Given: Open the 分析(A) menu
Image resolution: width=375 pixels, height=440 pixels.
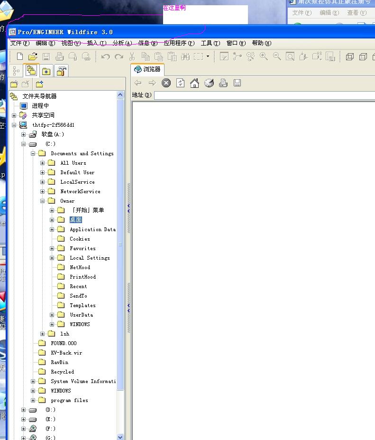Looking at the screenshot, I should coord(122,43).
